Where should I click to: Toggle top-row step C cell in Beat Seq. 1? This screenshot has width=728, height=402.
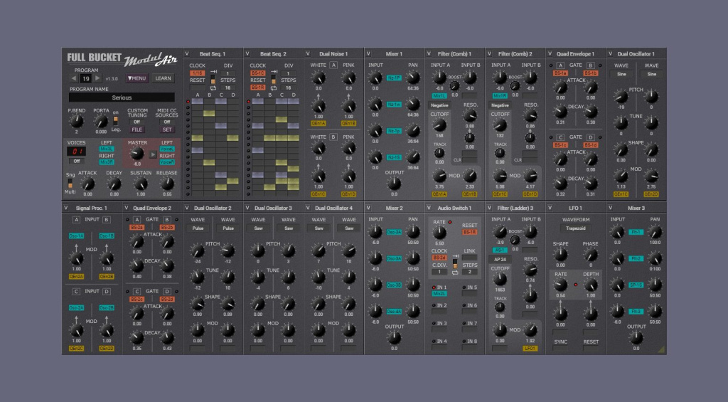click(x=221, y=101)
